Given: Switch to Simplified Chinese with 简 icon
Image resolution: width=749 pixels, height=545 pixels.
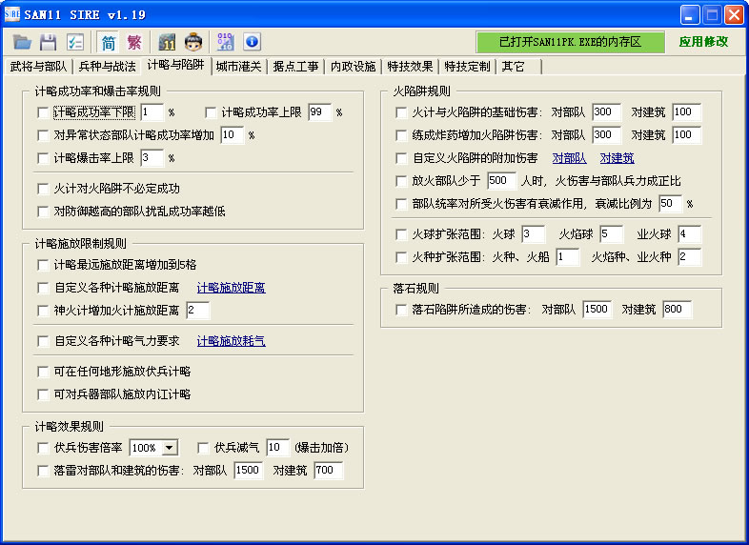Looking at the screenshot, I should [x=108, y=42].
